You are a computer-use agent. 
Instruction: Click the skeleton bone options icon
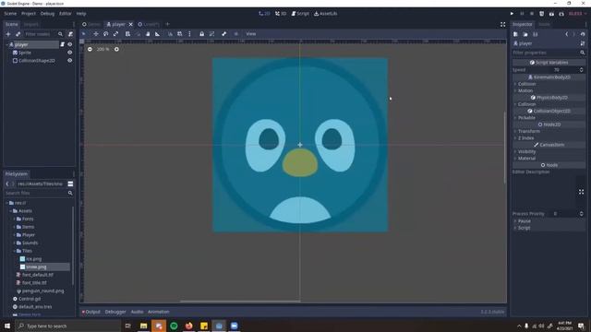(x=223, y=34)
